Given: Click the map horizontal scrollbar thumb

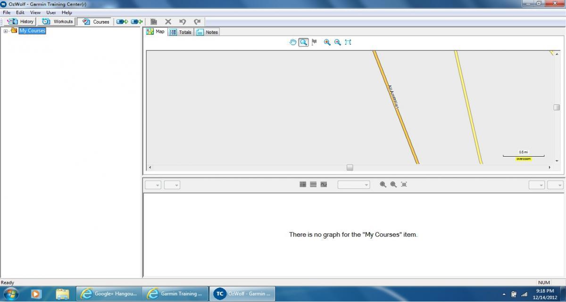Looking at the screenshot, I should pos(350,167).
